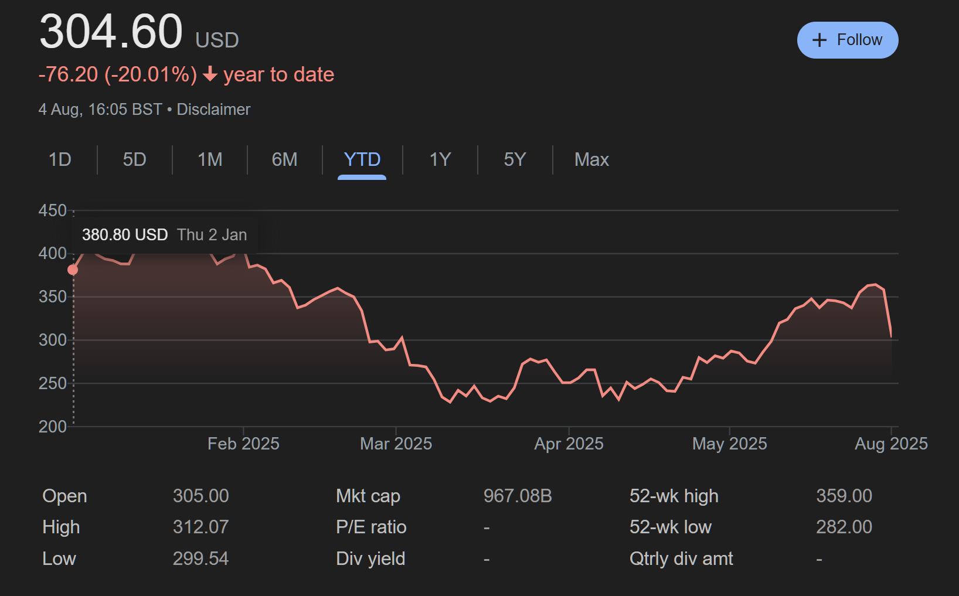The width and height of the screenshot is (959, 596).
Task: Click the Mkt cap label
Action: (368, 496)
